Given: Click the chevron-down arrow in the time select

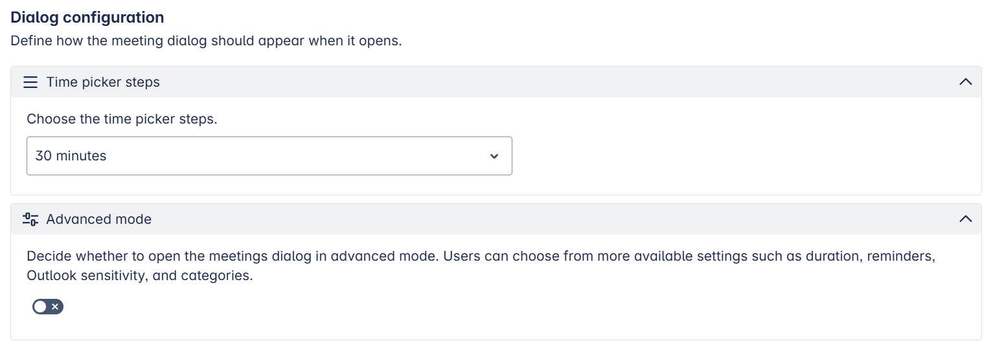Looking at the screenshot, I should 494,156.
